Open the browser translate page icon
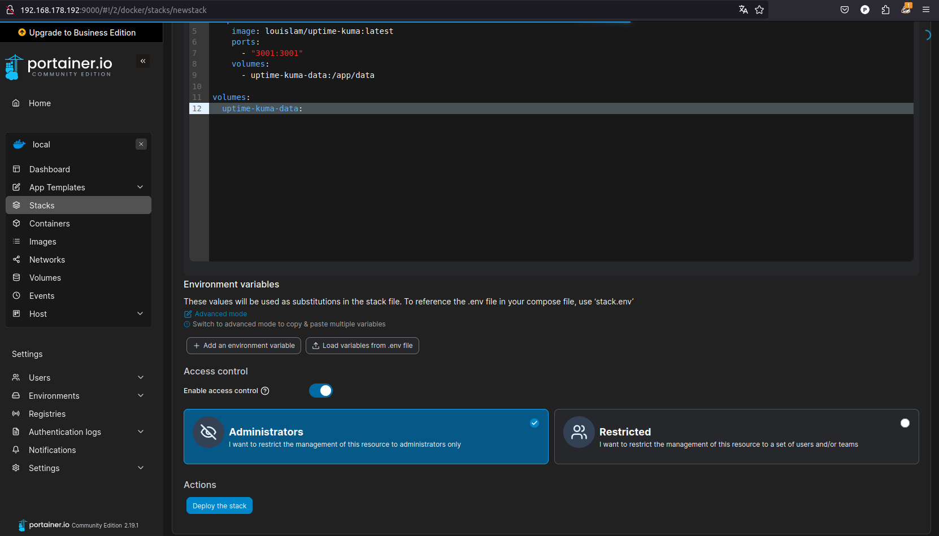The height and width of the screenshot is (536, 939). [x=743, y=10]
